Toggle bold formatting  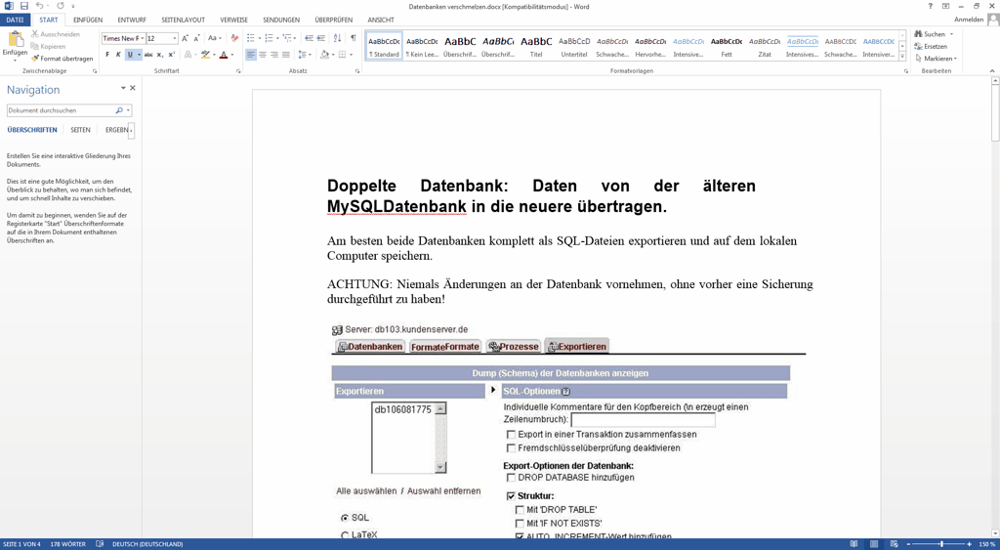coord(107,56)
